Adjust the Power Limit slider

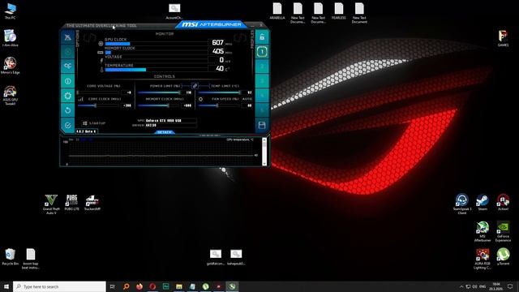[x=159, y=92]
